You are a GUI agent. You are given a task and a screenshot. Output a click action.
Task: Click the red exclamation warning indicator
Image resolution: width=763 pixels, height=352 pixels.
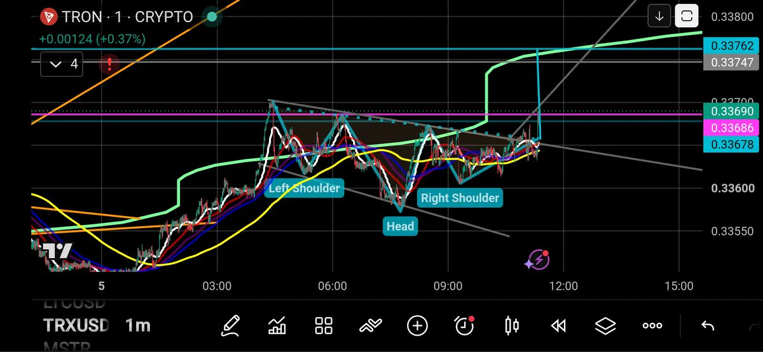(109, 64)
